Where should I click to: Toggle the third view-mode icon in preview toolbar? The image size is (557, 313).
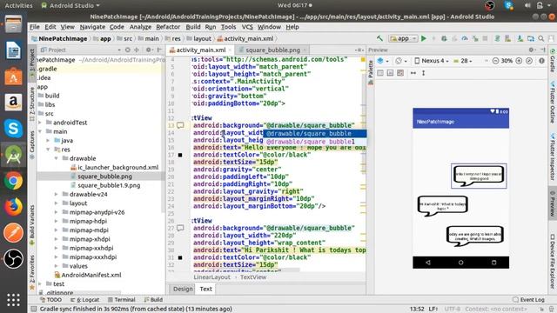click(x=400, y=73)
